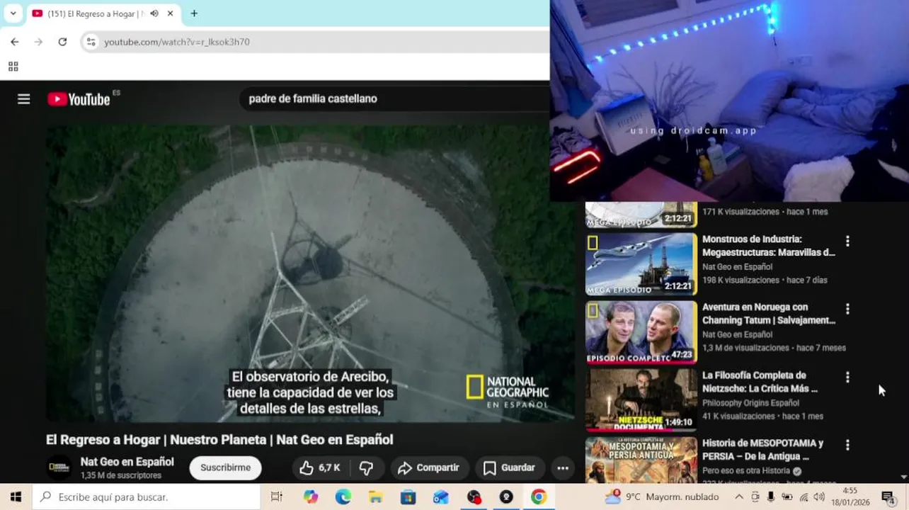Open Microsoft Store from the taskbar

pyautogui.click(x=408, y=497)
